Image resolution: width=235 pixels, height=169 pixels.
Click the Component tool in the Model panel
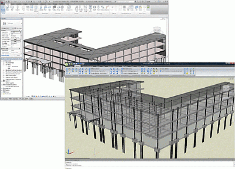coord(69,8)
